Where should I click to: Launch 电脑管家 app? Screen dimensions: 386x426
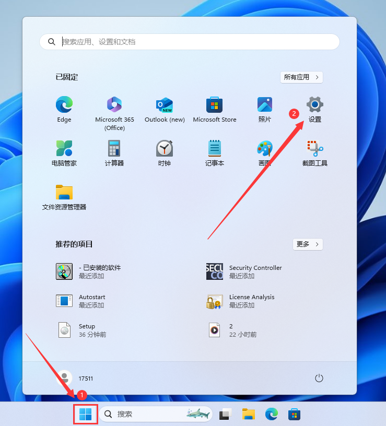(x=64, y=149)
